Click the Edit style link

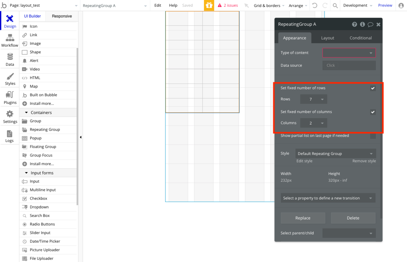(304, 161)
